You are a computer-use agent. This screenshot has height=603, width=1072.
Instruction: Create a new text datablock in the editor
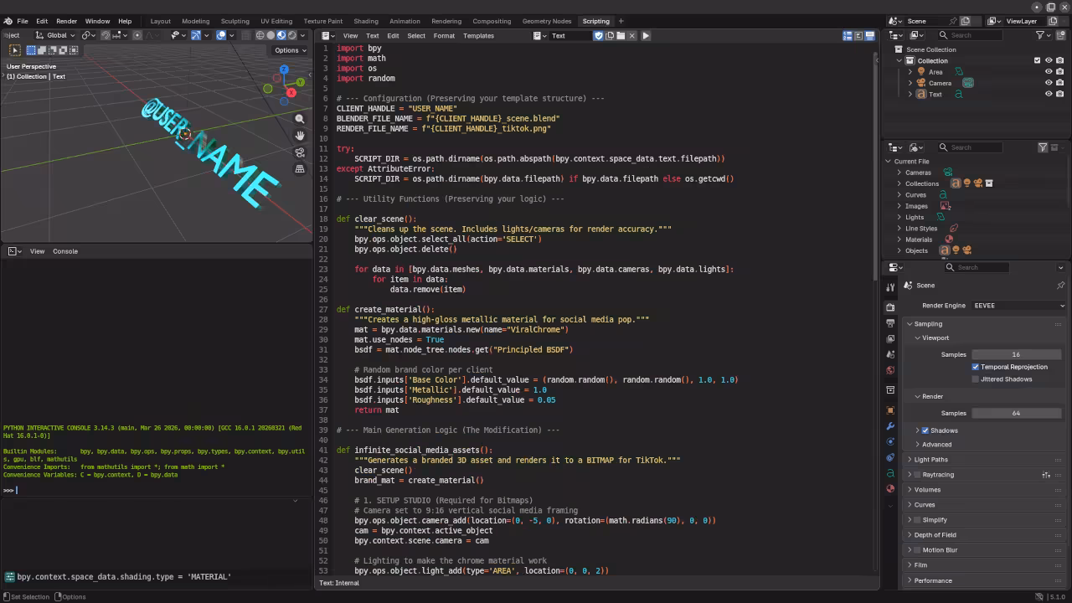[x=610, y=35]
